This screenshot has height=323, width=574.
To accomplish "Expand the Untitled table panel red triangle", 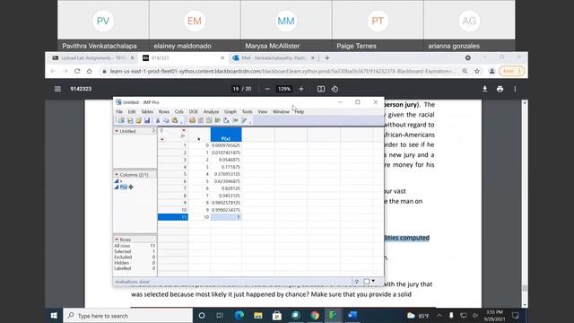I will click(x=117, y=131).
